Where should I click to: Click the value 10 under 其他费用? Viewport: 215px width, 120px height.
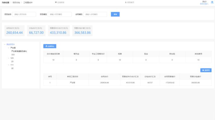pyautogui.click(x=198, y=60)
